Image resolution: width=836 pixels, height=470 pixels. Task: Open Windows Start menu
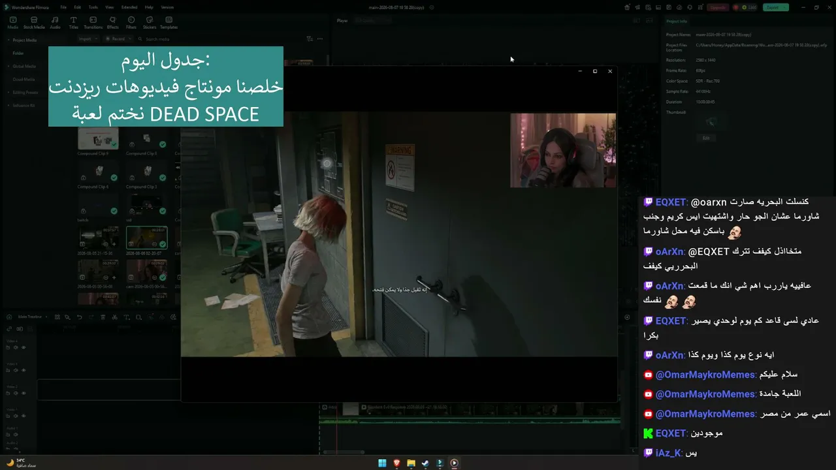[x=382, y=463]
